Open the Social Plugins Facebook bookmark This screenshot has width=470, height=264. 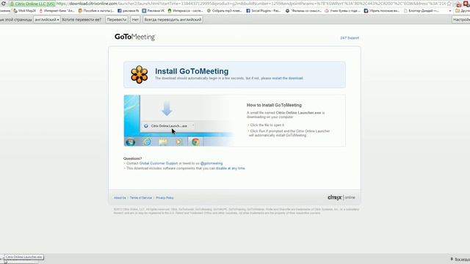[x=264, y=11]
